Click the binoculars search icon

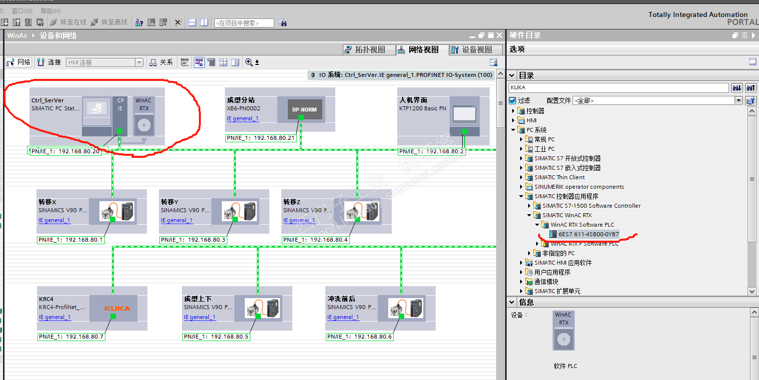[x=283, y=22]
